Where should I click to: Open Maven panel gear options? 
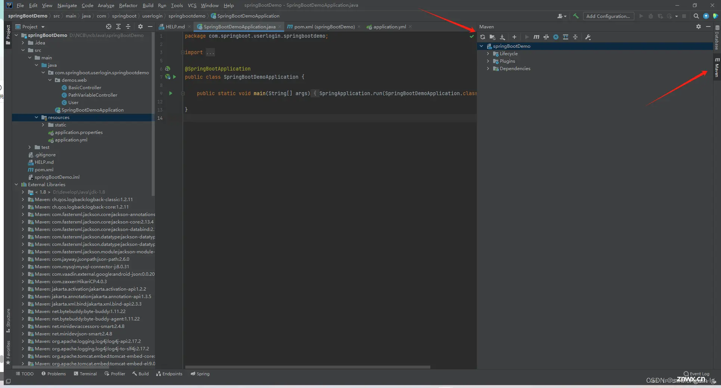pos(699,26)
